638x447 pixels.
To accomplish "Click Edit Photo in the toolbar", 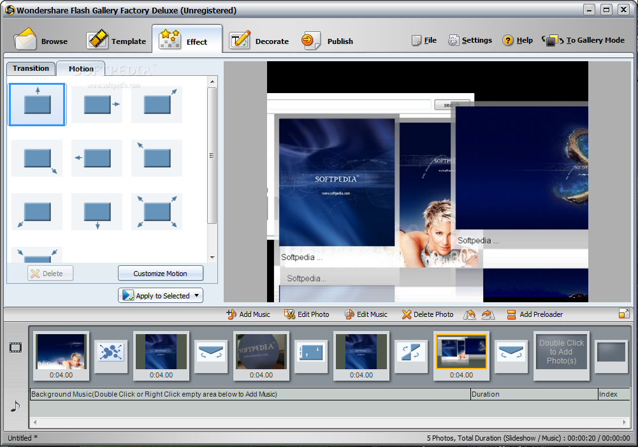I will point(307,314).
